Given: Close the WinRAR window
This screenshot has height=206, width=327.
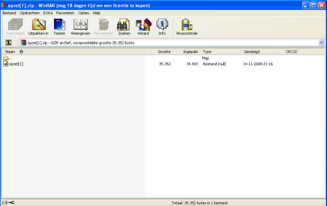Looking at the screenshot, I should click(321, 5).
